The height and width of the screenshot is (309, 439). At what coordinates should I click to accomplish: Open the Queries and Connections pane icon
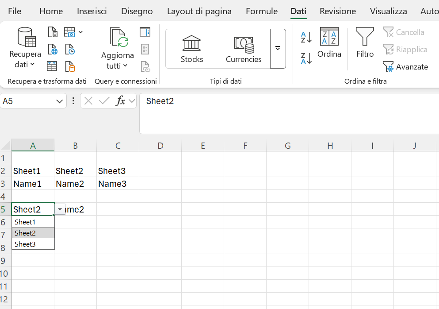(145, 32)
